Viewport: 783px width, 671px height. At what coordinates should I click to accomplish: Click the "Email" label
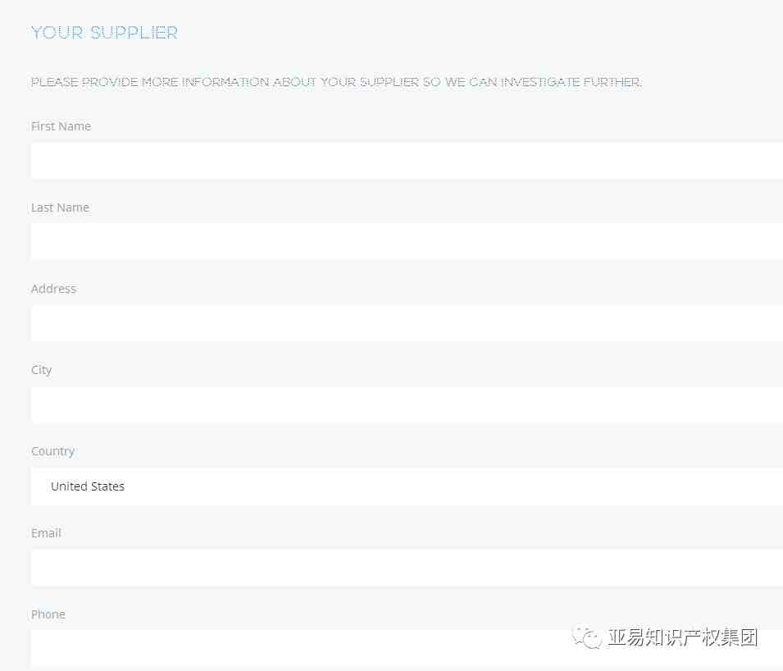(46, 533)
